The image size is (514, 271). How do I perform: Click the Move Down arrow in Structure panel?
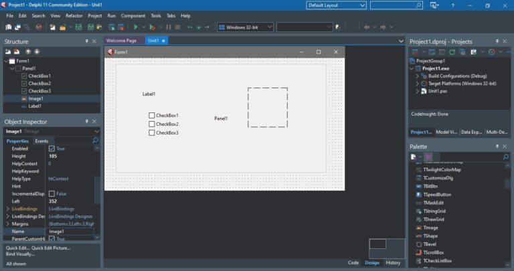pyautogui.click(x=37, y=52)
